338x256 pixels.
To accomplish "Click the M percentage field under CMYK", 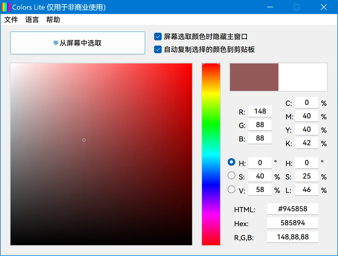I will pos(306,116).
